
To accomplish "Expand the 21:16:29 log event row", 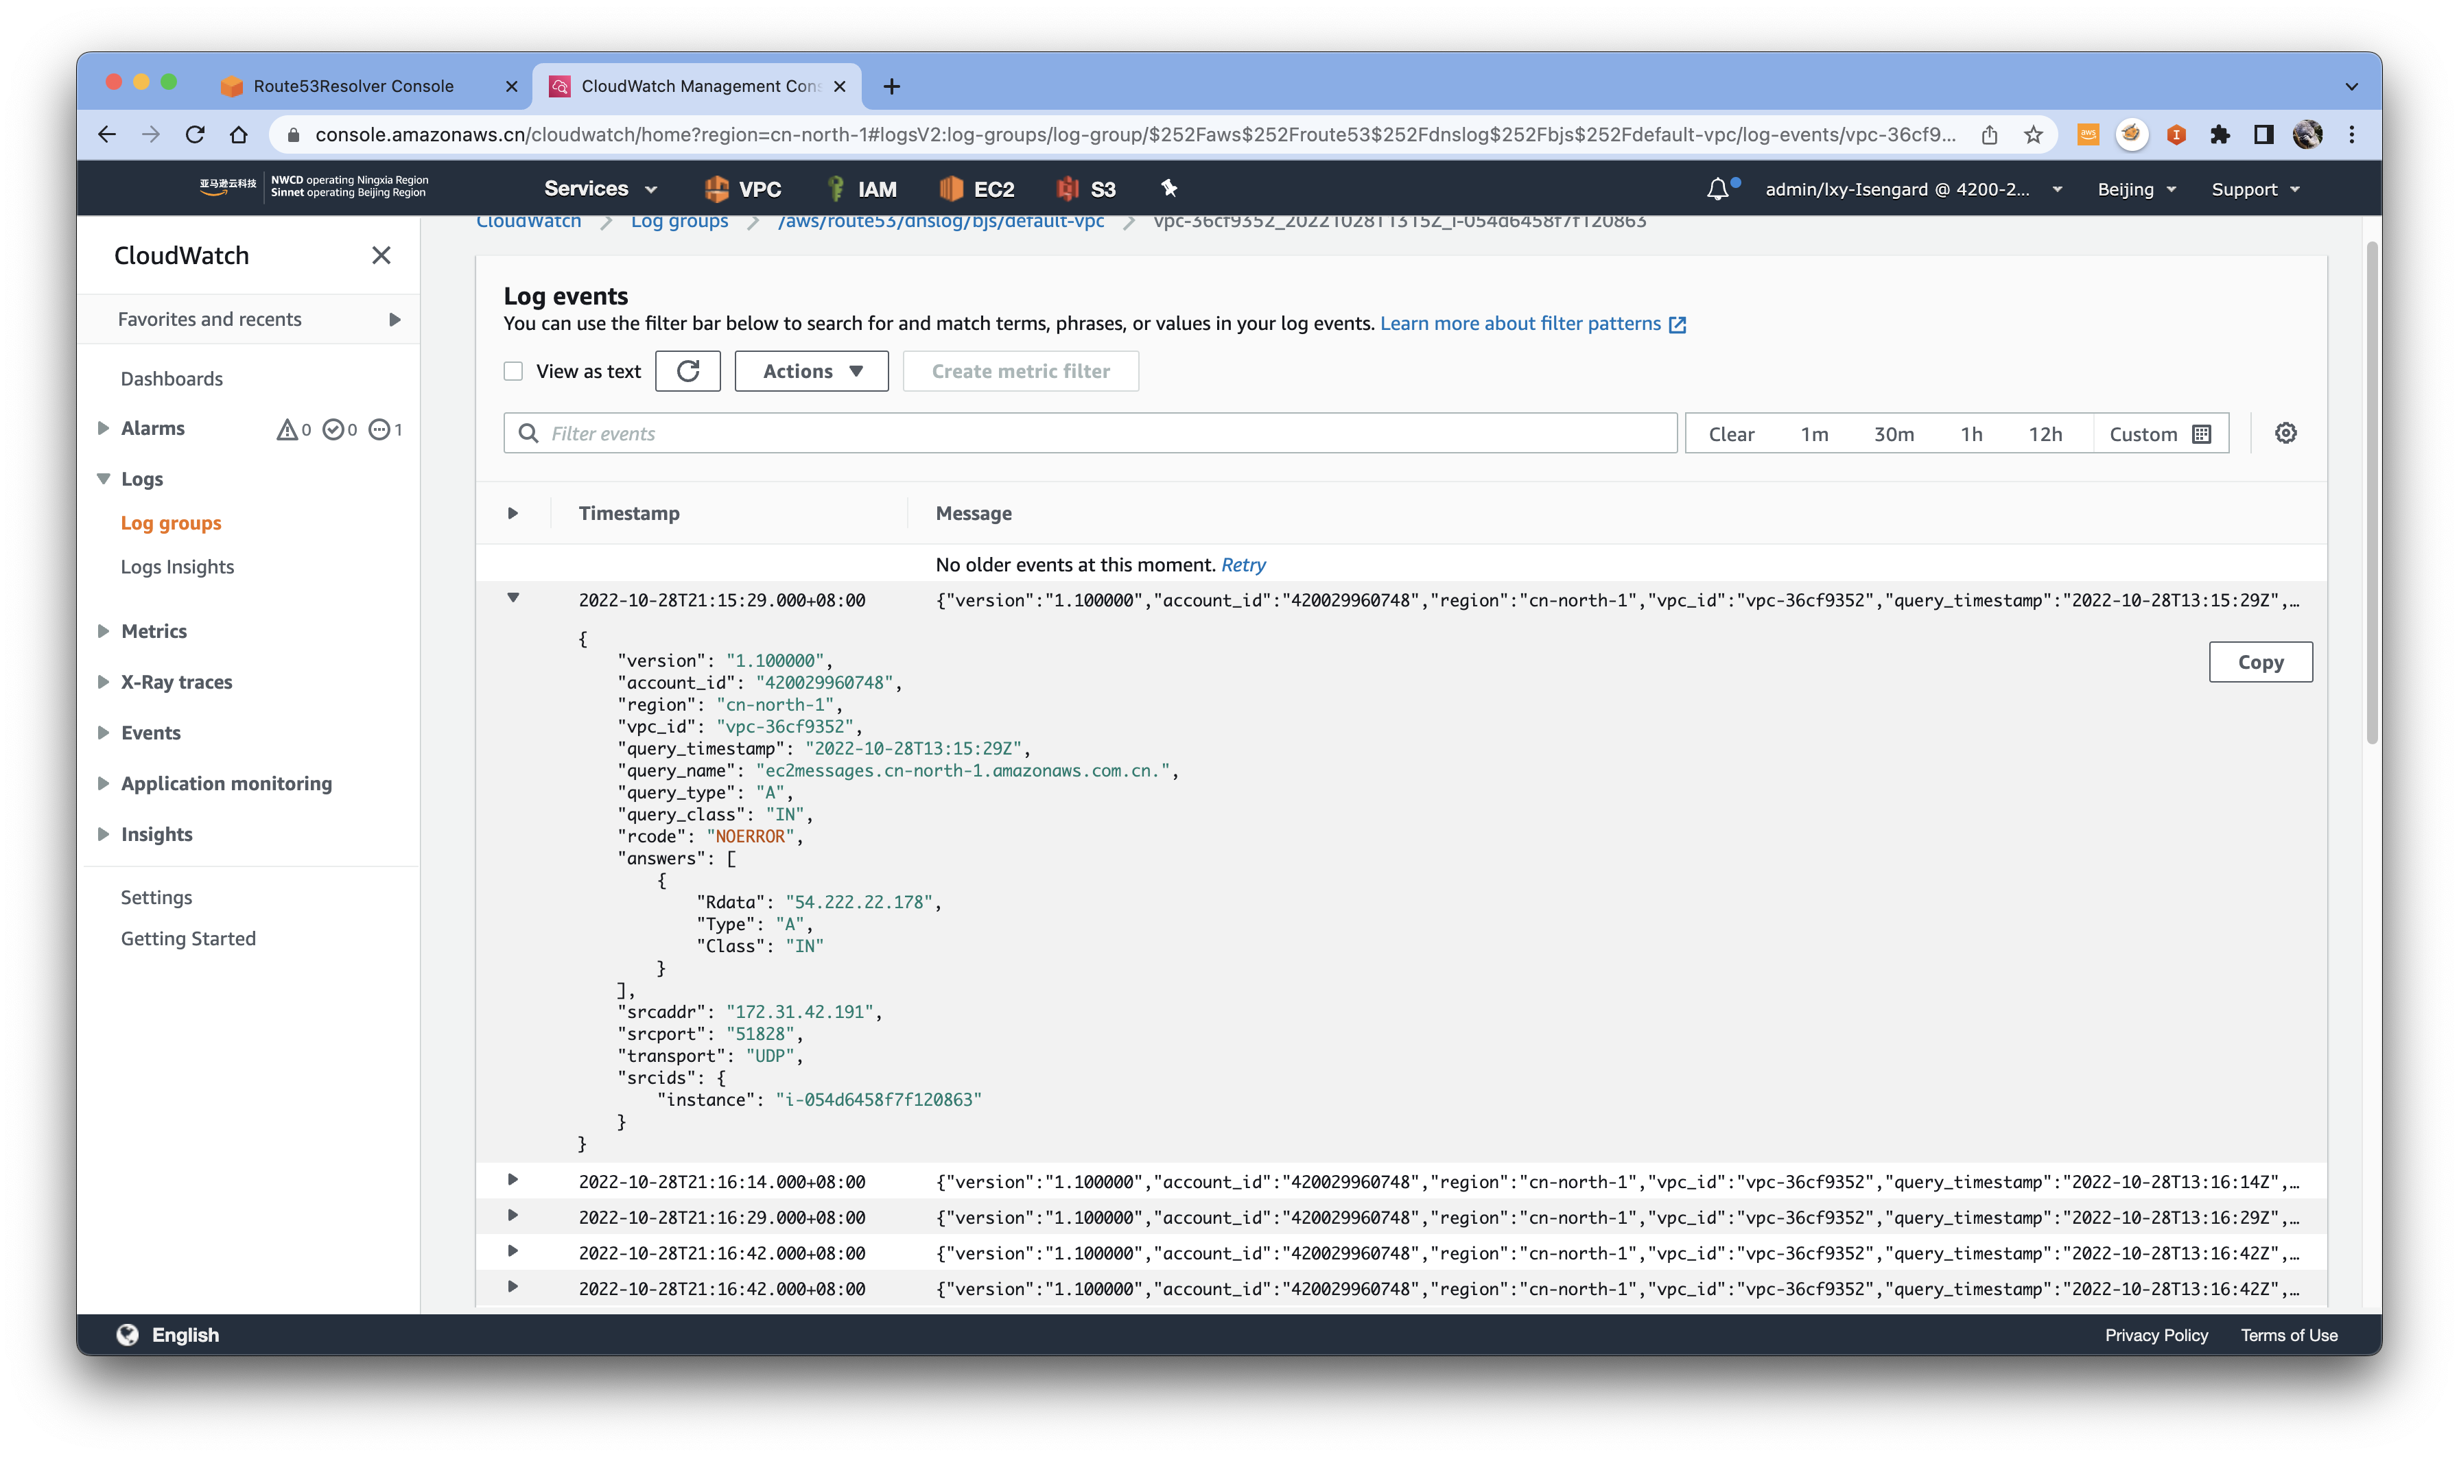I will [513, 1216].
